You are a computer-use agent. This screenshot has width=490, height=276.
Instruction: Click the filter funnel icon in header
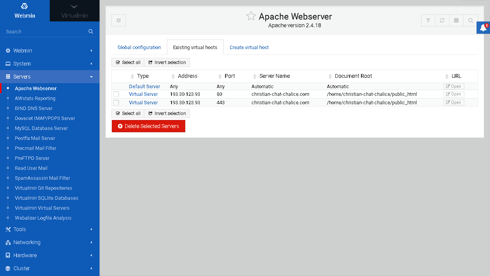428,21
